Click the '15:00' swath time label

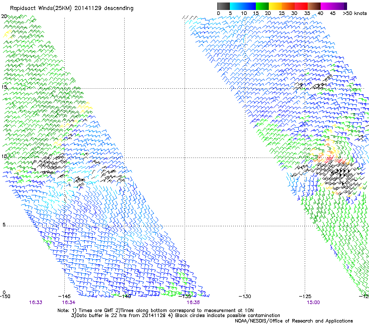coord(313,303)
